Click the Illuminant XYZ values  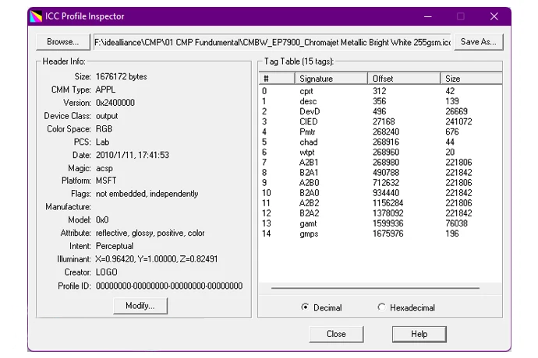click(x=157, y=259)
